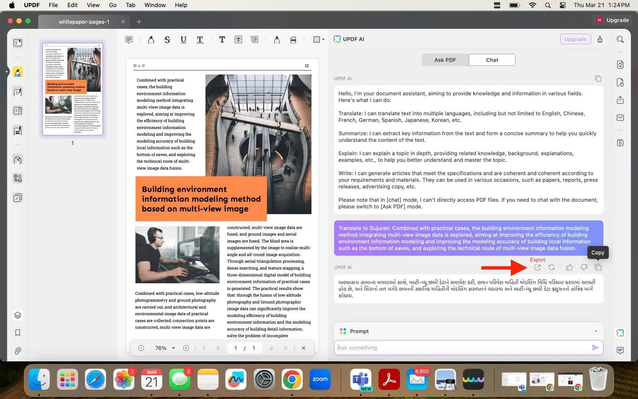Zoom out with the minus button
Screen dimensions: 638x399
click(141, 348)
